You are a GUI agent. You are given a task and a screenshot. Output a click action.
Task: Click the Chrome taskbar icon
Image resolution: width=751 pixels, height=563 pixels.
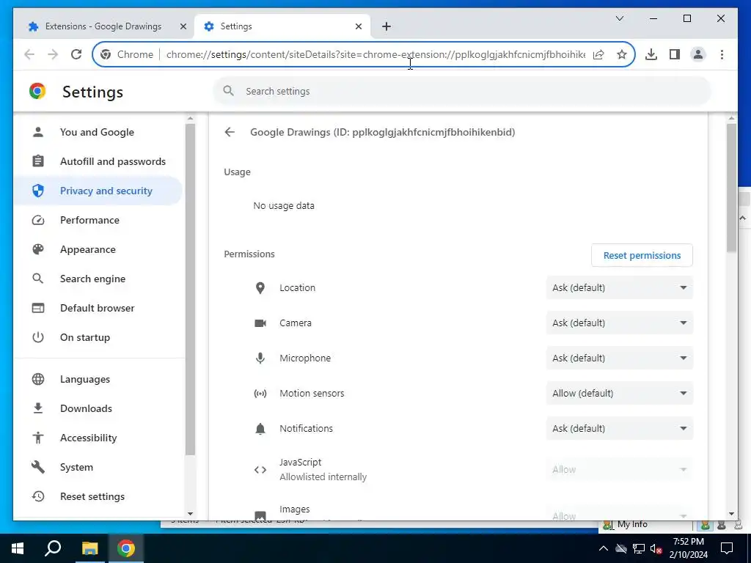coord(126,548)
